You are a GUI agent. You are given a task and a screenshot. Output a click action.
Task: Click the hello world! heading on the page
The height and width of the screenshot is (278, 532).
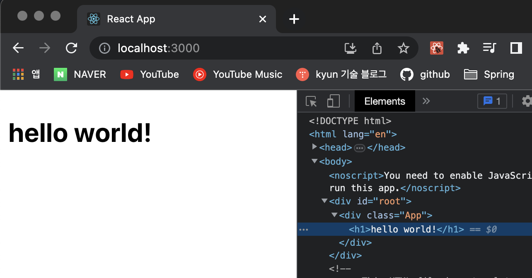[x=80, y=133]
